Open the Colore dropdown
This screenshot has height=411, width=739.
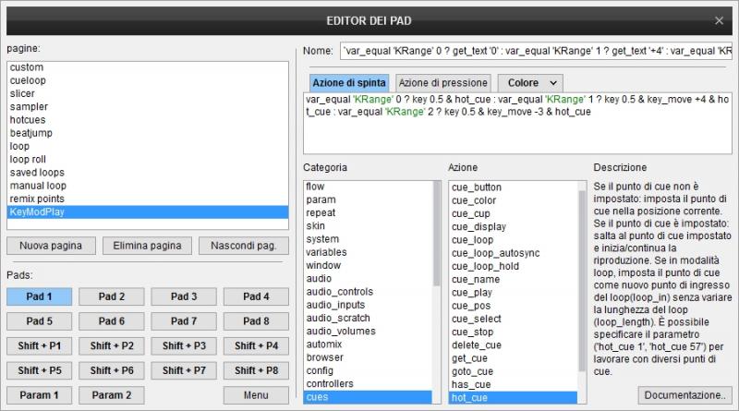click(530, 83)
